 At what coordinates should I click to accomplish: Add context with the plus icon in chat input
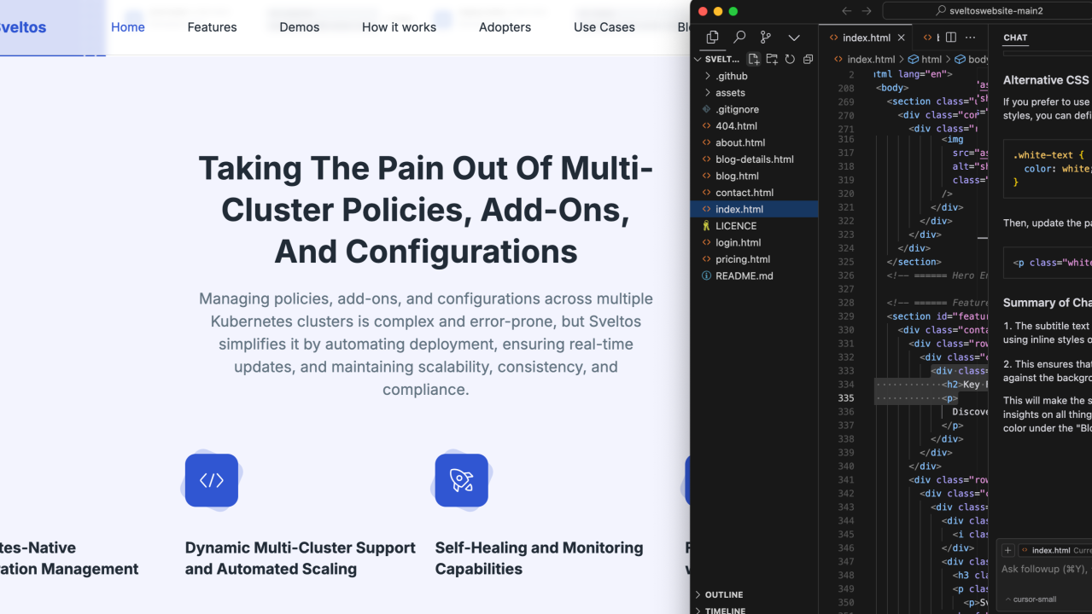click(x=1007, y=550)
